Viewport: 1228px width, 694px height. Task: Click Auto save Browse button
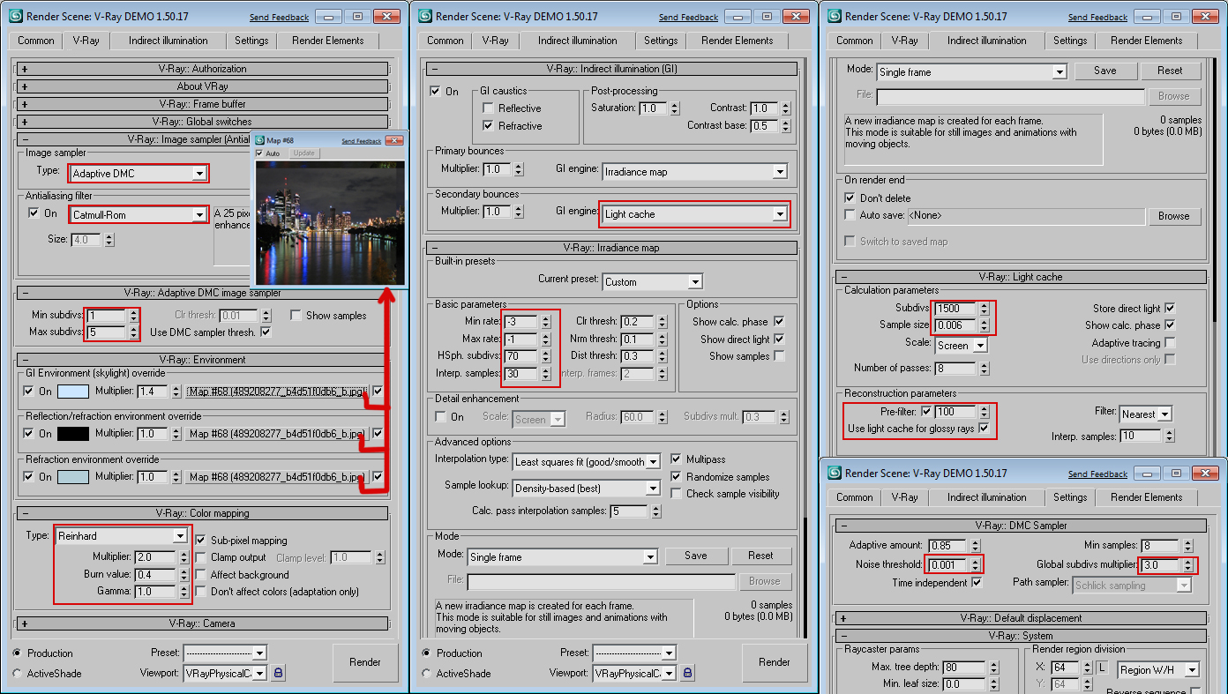[x=1174, y=216]
